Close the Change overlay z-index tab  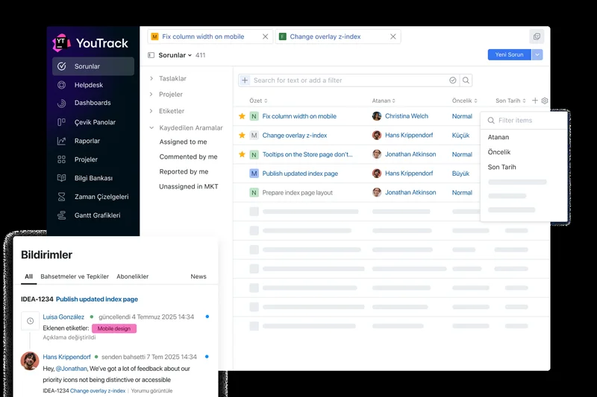click(x=393, y=36)
